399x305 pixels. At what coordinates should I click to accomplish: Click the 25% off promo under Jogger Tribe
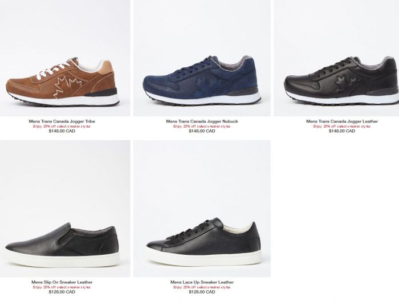tap(62, 127)
